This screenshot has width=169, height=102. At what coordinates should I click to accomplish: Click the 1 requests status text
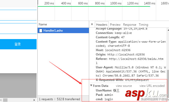tap(46, 99)
